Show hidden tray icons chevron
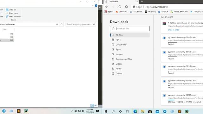The image size is (203, 114). [72, 111]
